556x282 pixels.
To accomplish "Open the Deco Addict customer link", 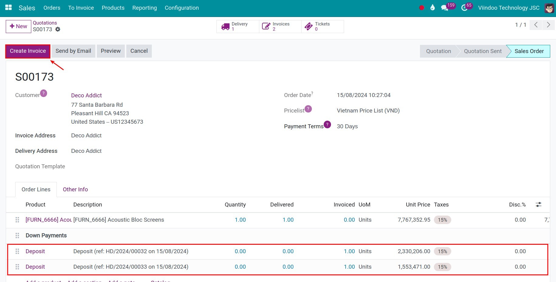I will 86,95.
